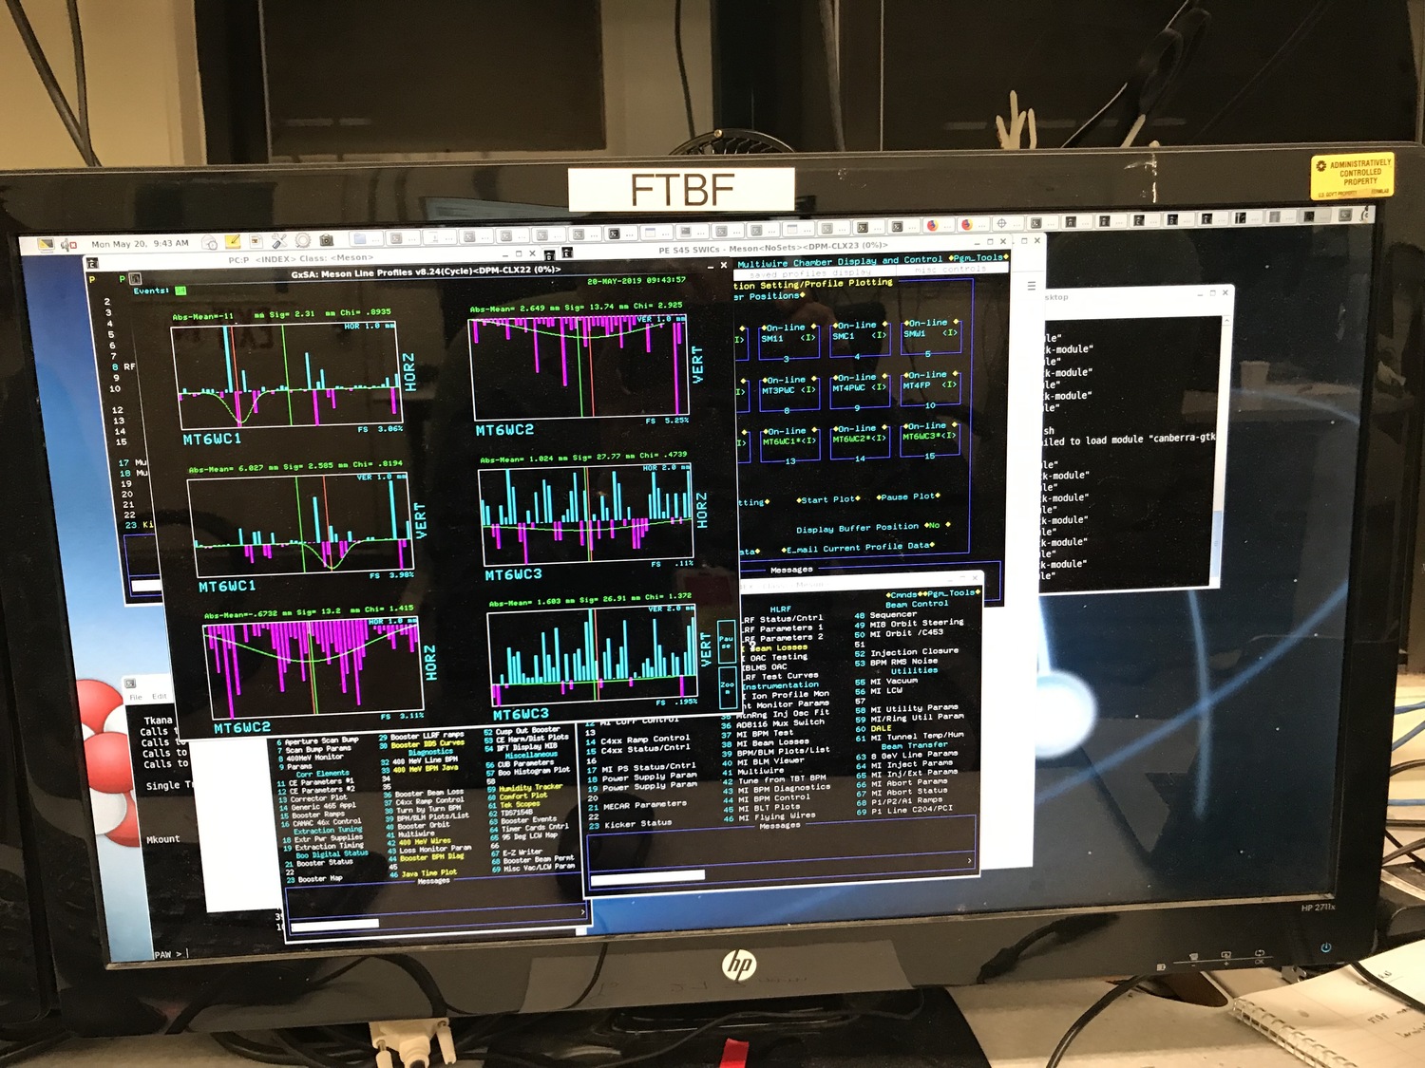Open Tune from TBT BPM entry
Image resolution: width=1425 pixels, height=1068 pixels.
(x=782, y=778)
